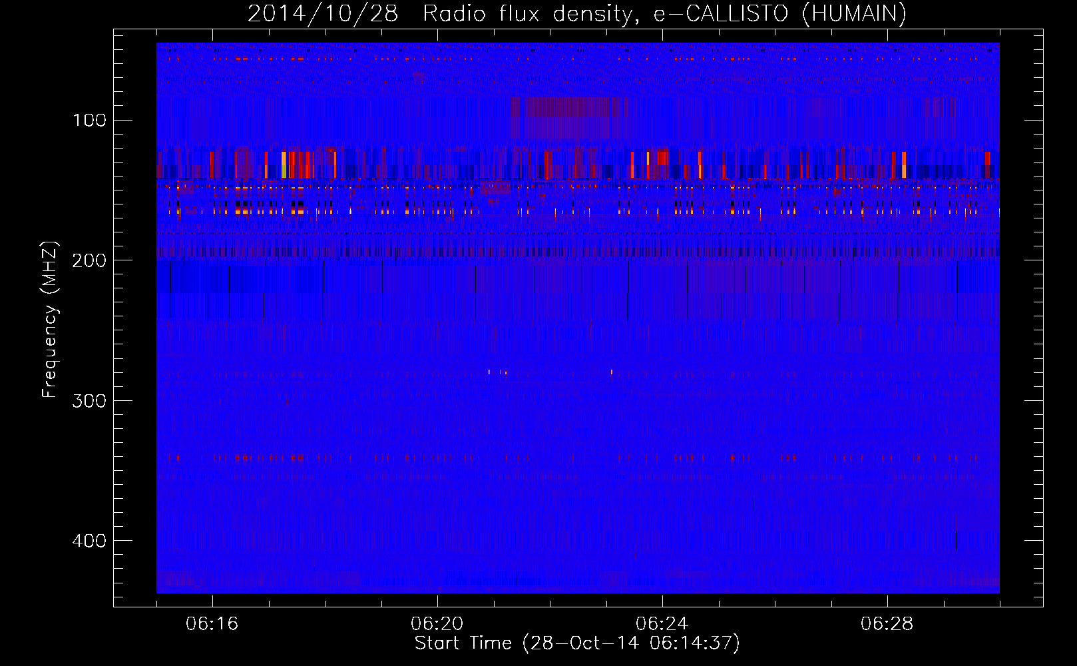
Task: Click the "Start Time (28-Oct-14 06:14:37)" axis label
Action: pyautogui.click(x=577, y=643)
